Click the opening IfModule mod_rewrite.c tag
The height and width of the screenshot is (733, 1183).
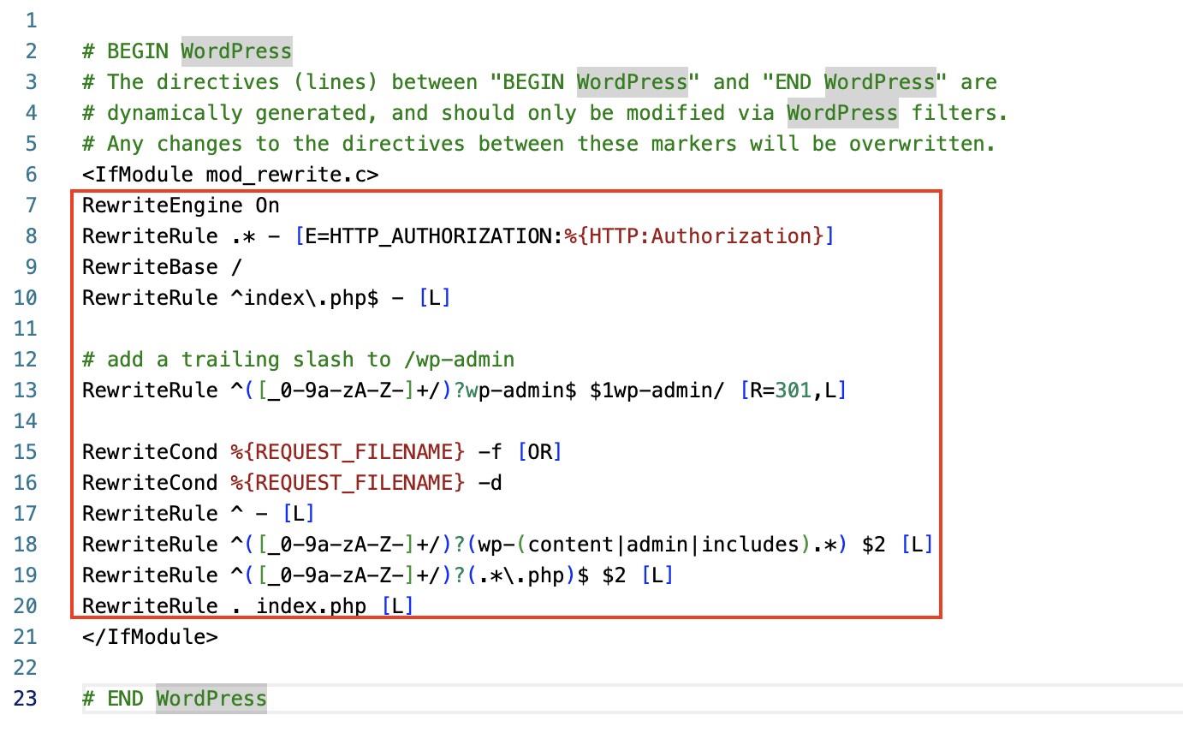230,175
